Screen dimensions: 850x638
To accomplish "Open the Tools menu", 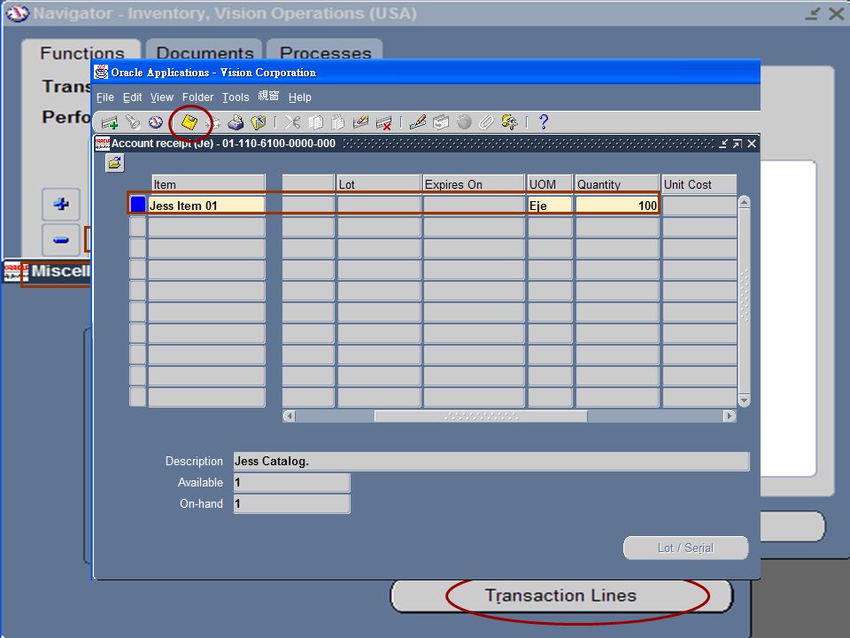I will point(236,97).
